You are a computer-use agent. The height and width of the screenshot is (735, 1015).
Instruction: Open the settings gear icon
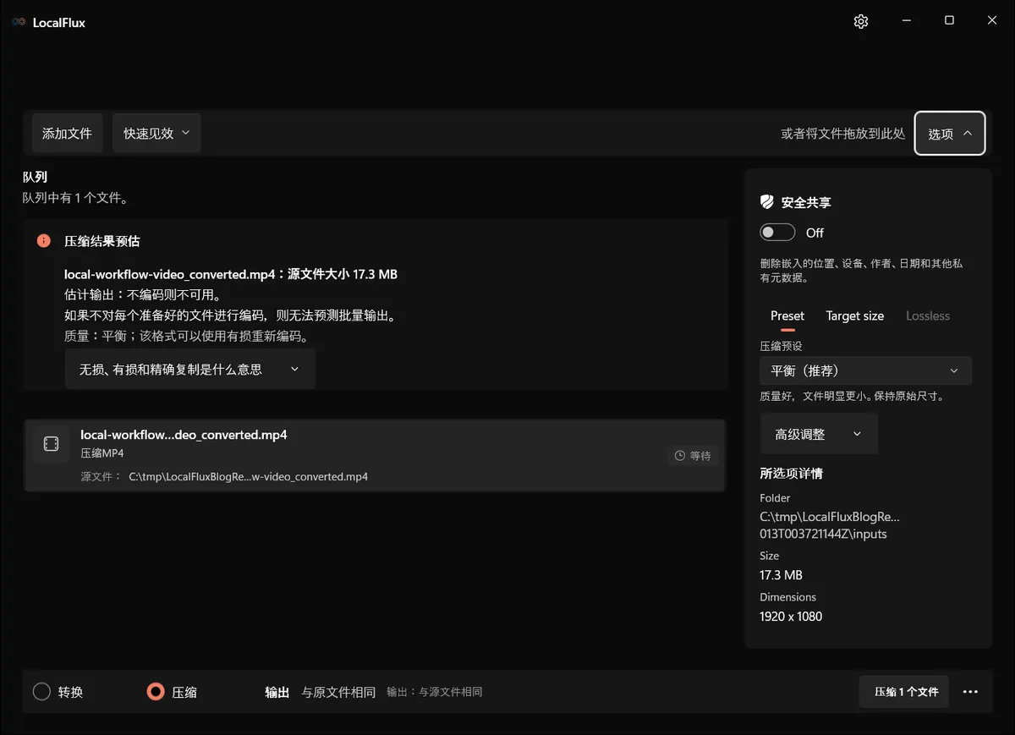click(x=861, y=21)
